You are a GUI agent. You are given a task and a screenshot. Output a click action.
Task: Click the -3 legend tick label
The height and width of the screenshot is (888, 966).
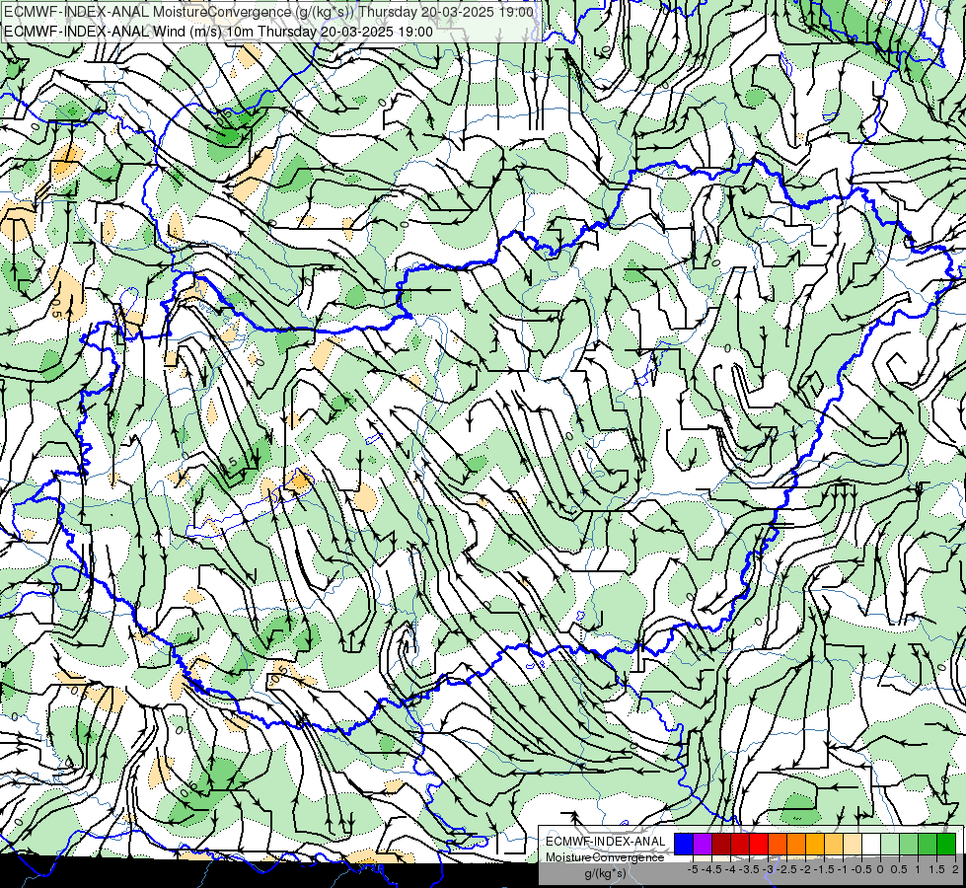coord(768,869)
